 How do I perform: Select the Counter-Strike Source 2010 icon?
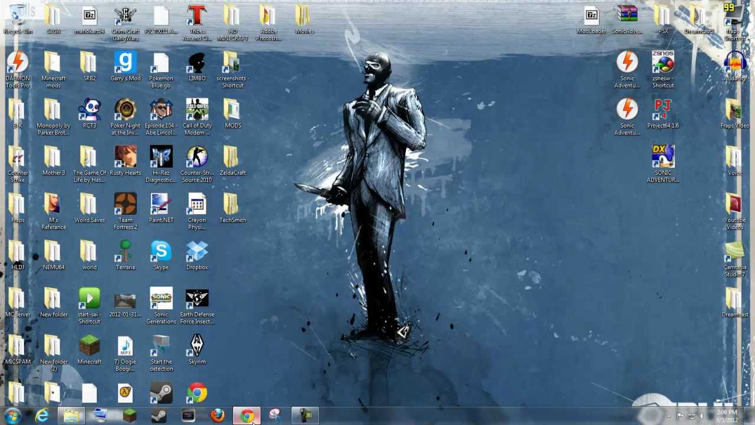click(197, 165)
